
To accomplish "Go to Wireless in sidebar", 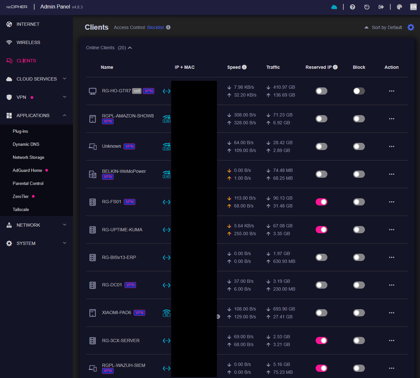I will tap(28, 42).
